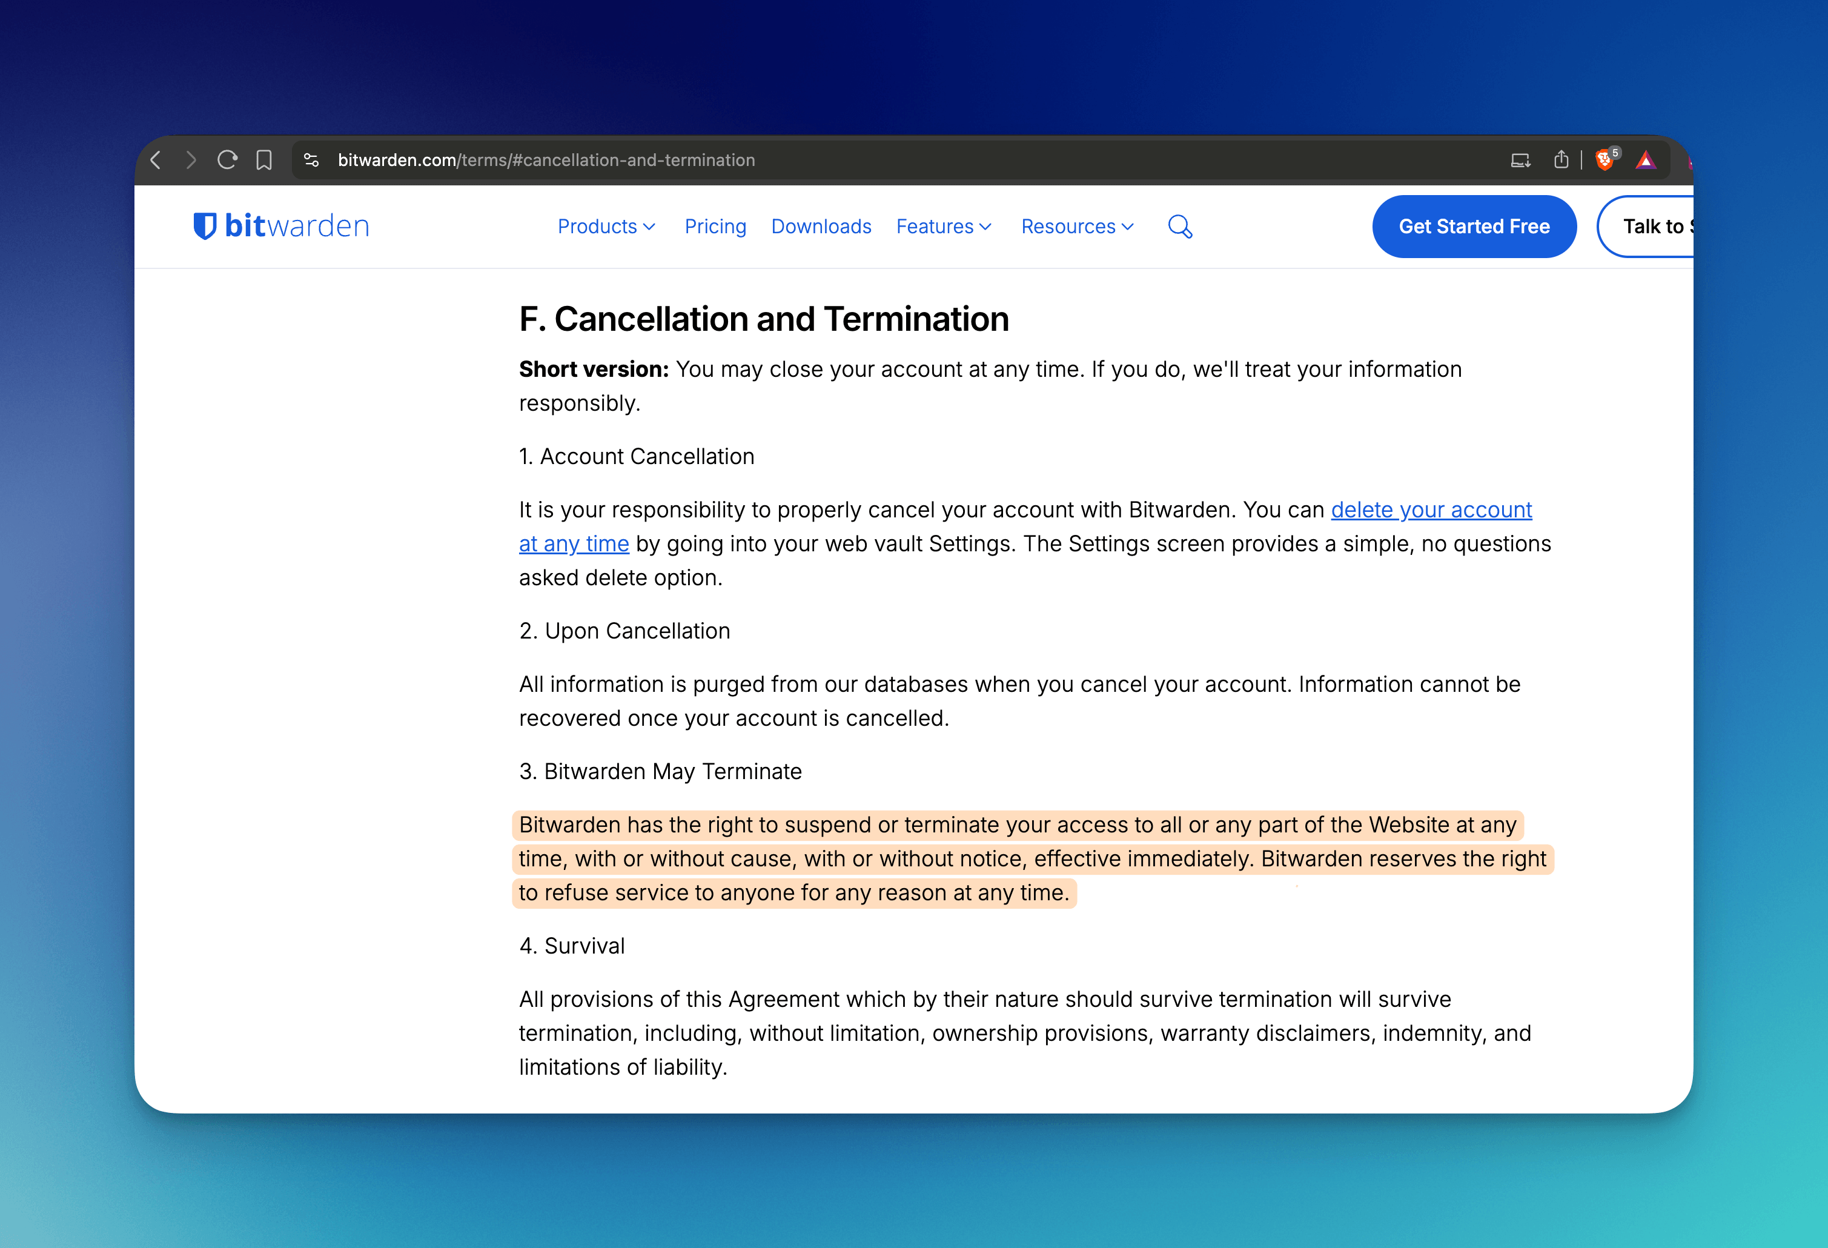Expand the Resources dropdown menu
The height and width of the screenshot is (1248, 1828).
1078,227
